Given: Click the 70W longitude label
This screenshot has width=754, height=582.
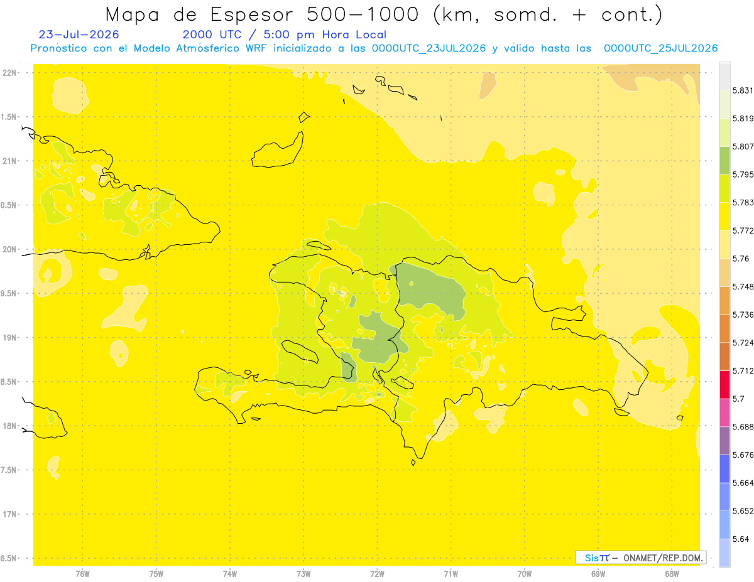Looking at the screenshot, I should coord(525,574).
